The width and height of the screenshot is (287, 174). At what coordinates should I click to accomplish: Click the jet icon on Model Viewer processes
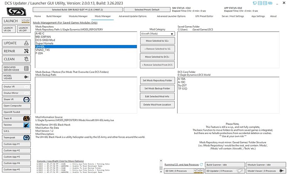(x=282, y=171)
